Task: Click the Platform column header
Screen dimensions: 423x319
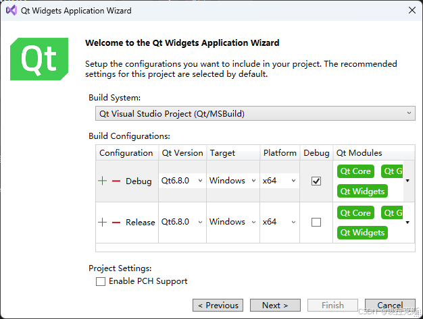Action: (280, 153)
